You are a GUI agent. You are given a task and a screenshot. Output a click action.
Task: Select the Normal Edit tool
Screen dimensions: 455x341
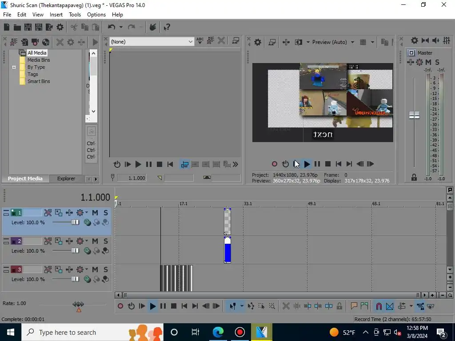point(232,306)
